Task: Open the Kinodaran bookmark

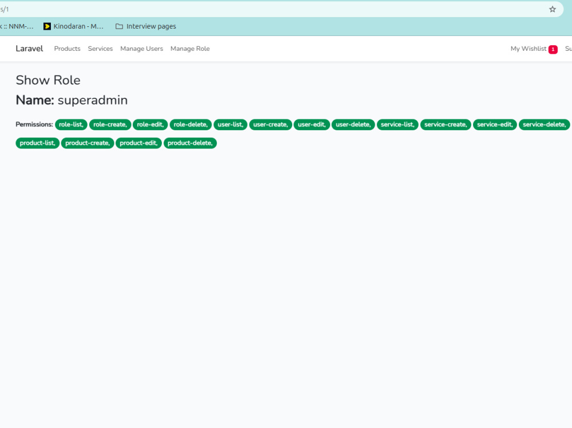Action: 73,26
